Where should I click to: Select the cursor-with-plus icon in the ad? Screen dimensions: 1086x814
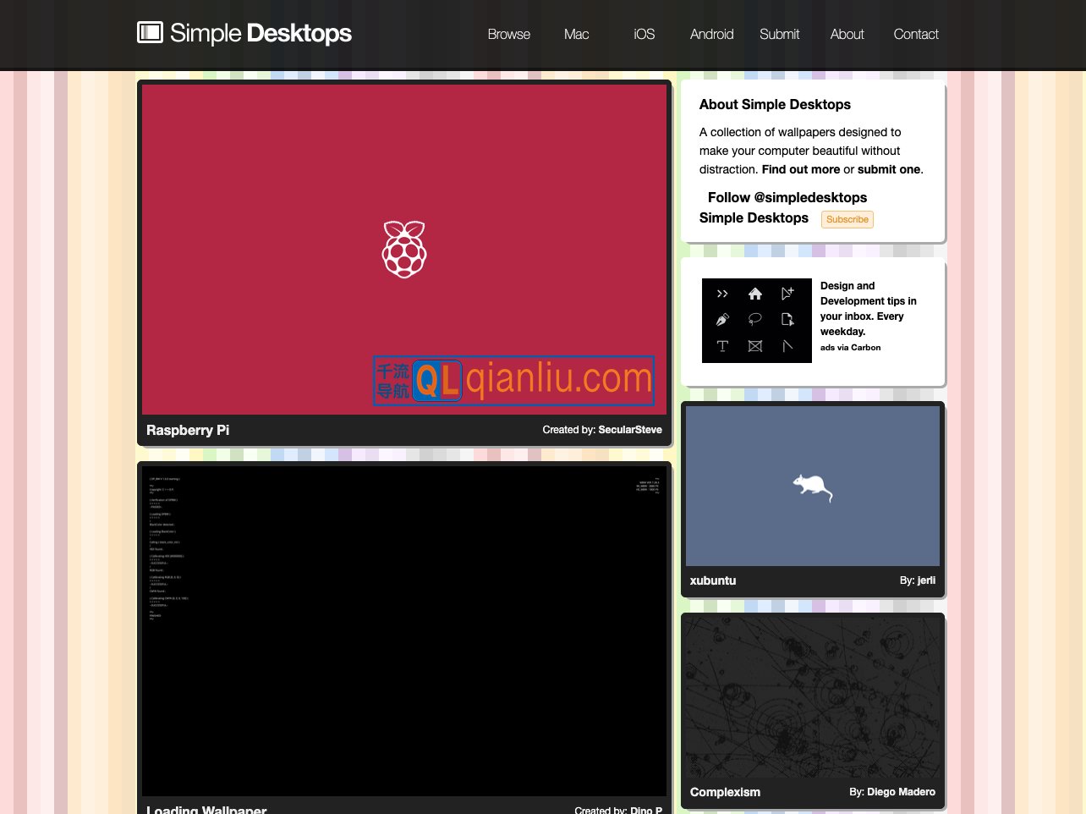click(787, 292)
